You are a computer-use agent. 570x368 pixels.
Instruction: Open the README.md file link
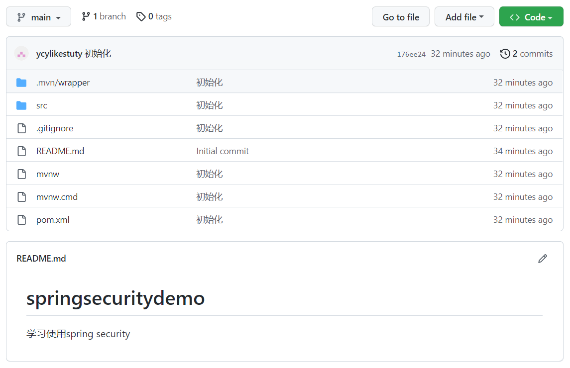point(60,151)
